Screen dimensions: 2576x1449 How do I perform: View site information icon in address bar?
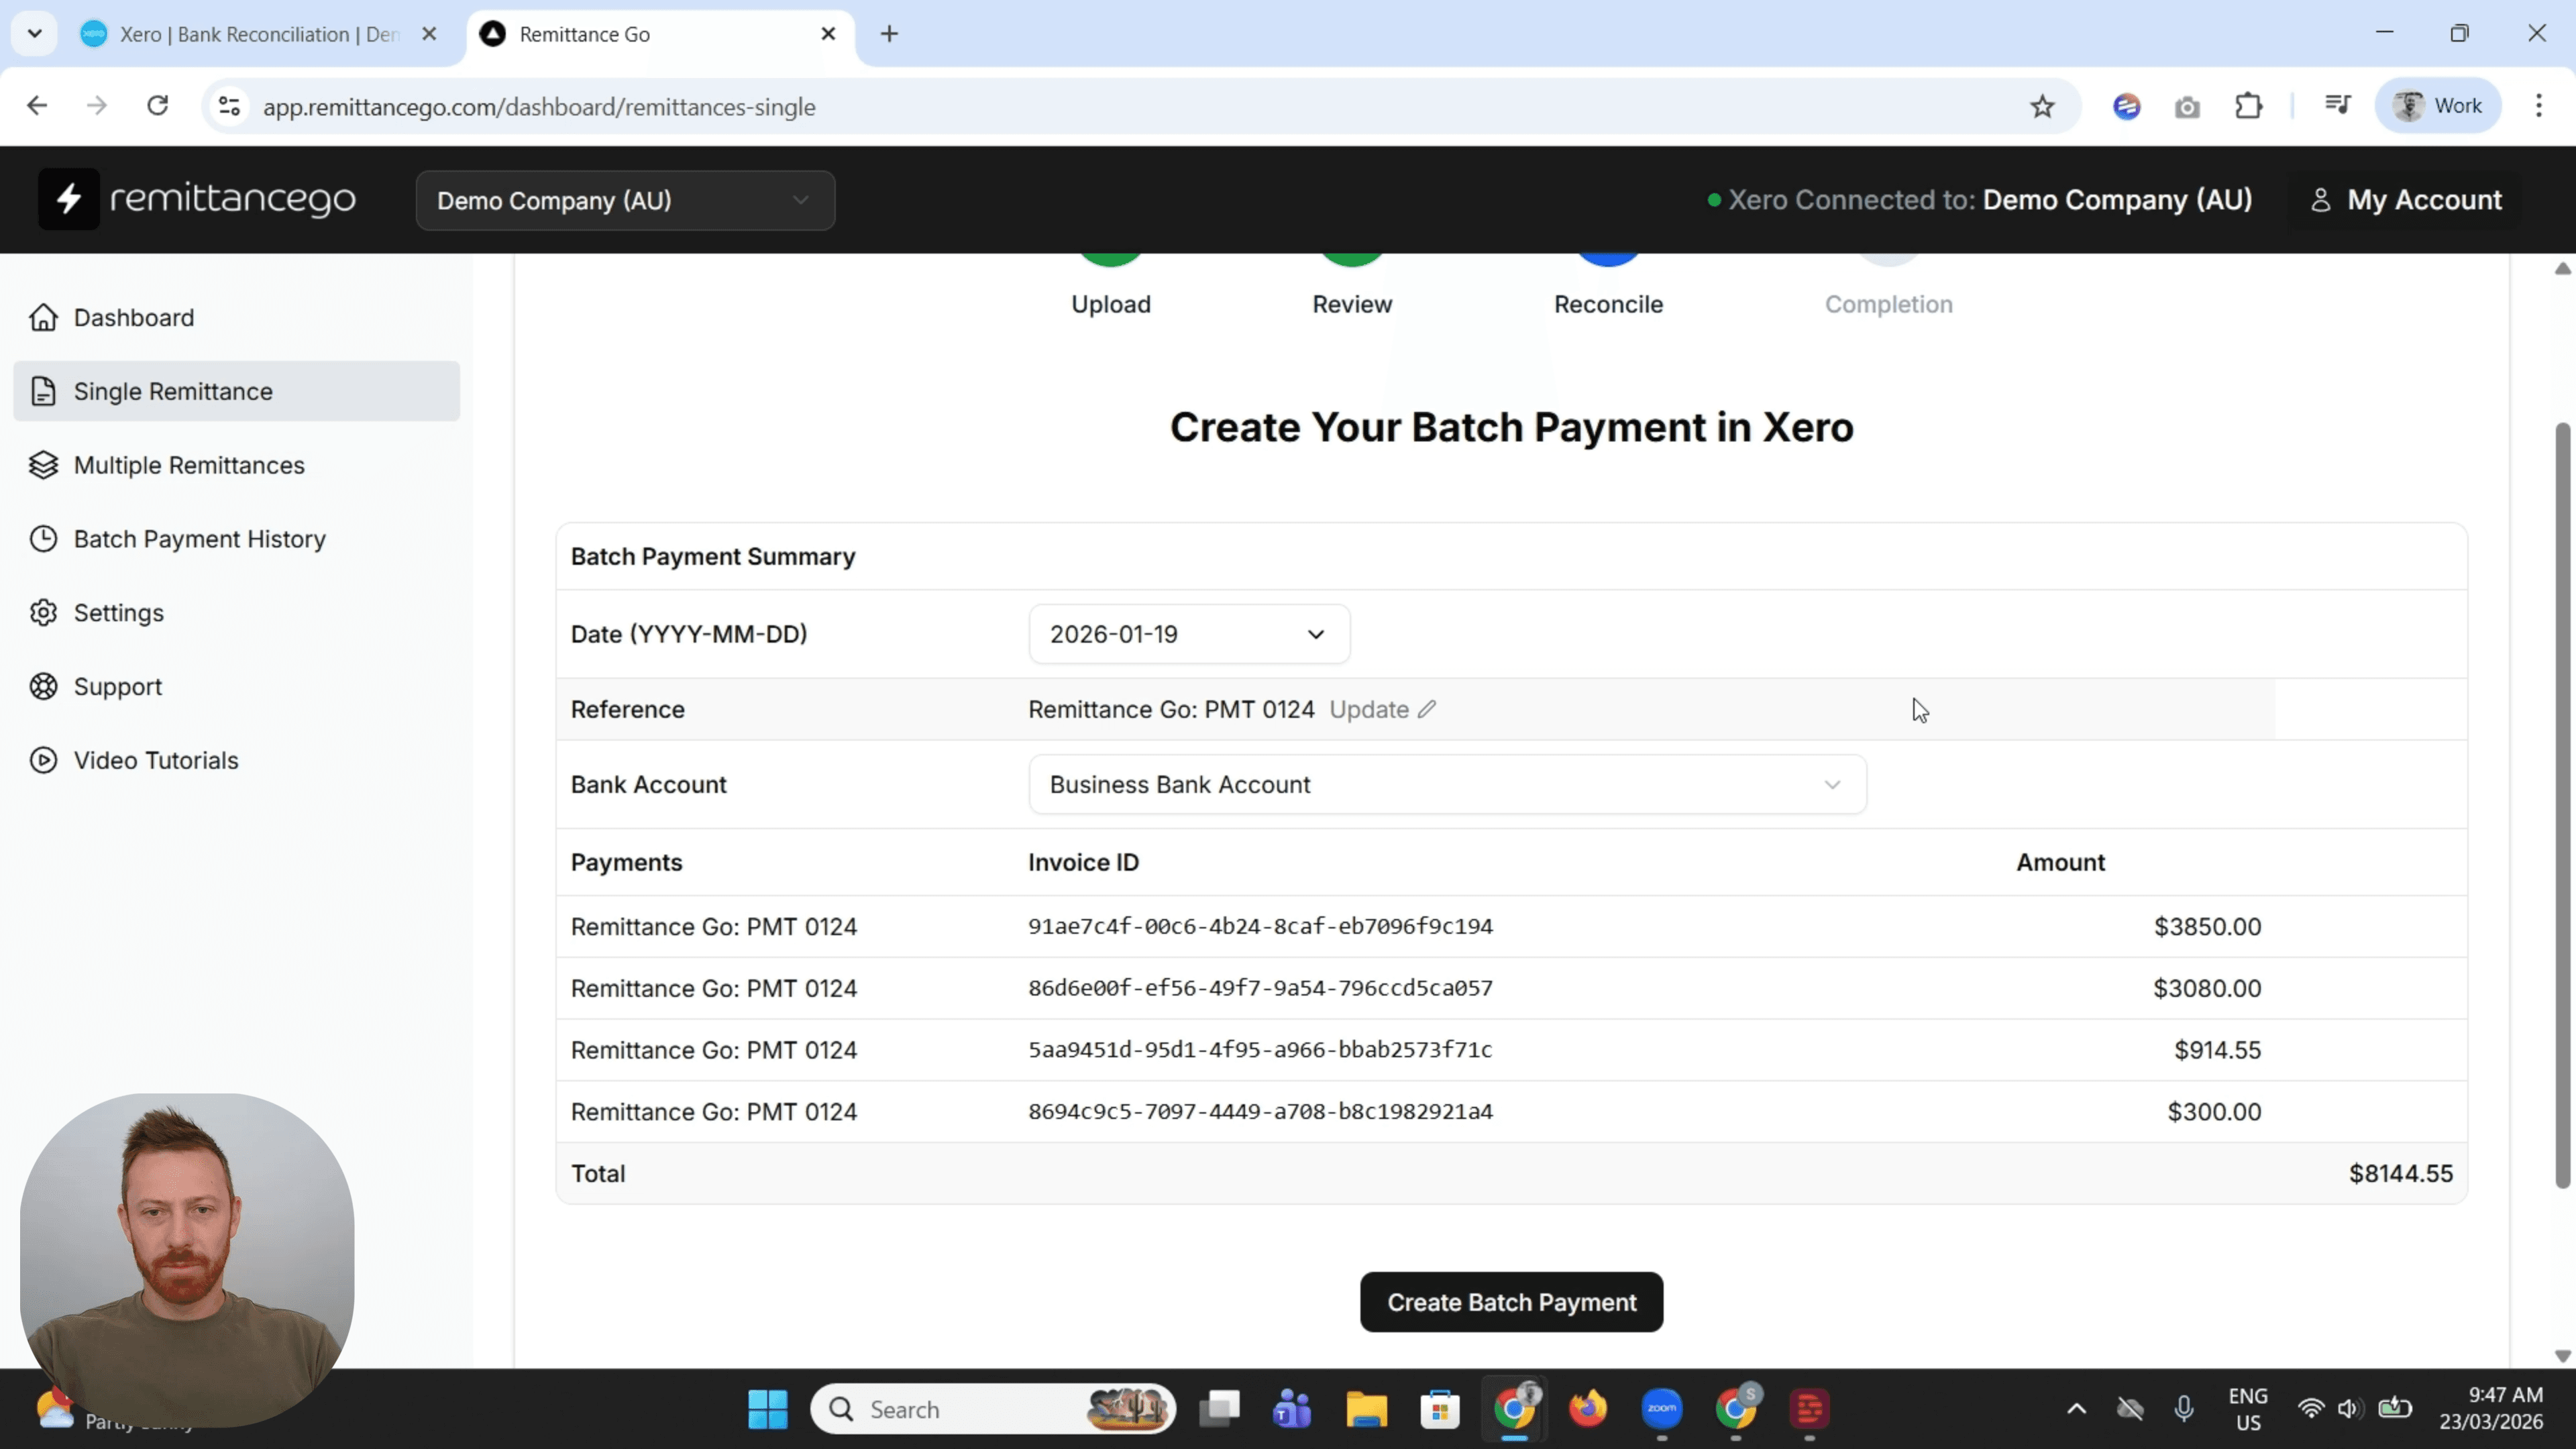point(229,106)
